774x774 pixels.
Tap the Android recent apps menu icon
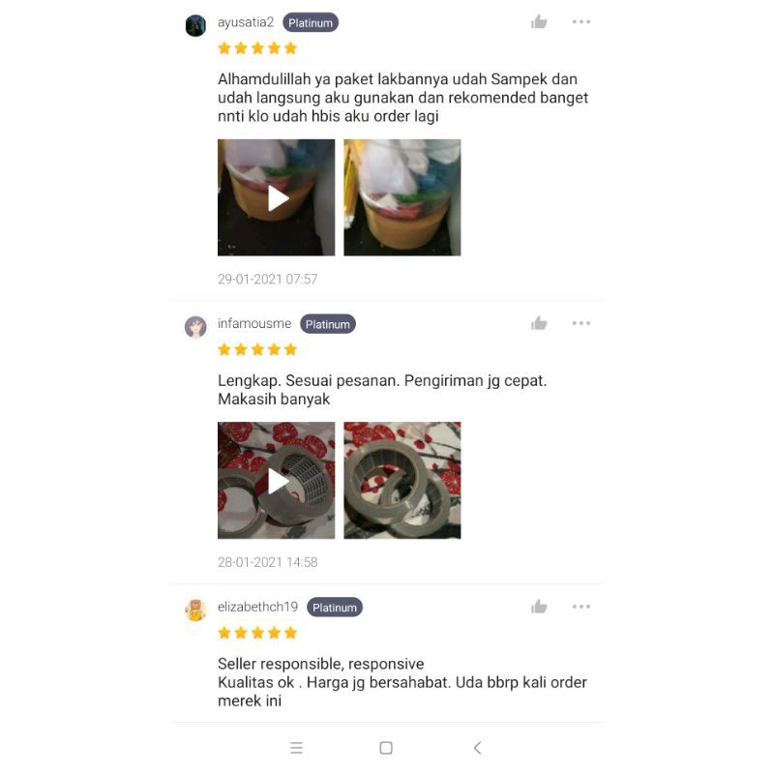point(296,748)
